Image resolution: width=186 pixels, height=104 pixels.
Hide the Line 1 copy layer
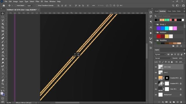[156, 67]
